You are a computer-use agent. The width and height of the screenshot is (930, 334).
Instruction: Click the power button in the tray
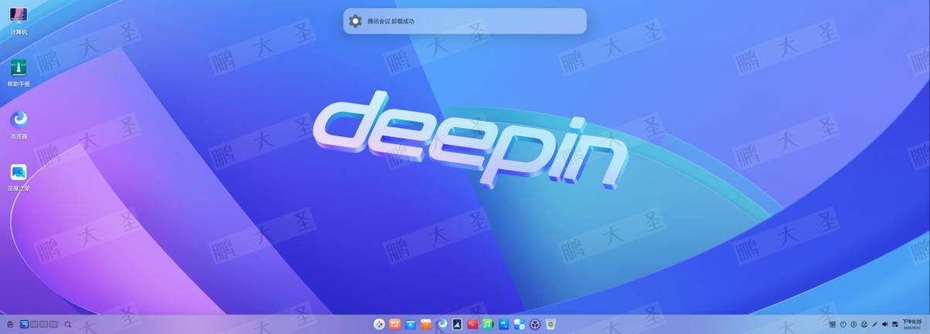843,325
